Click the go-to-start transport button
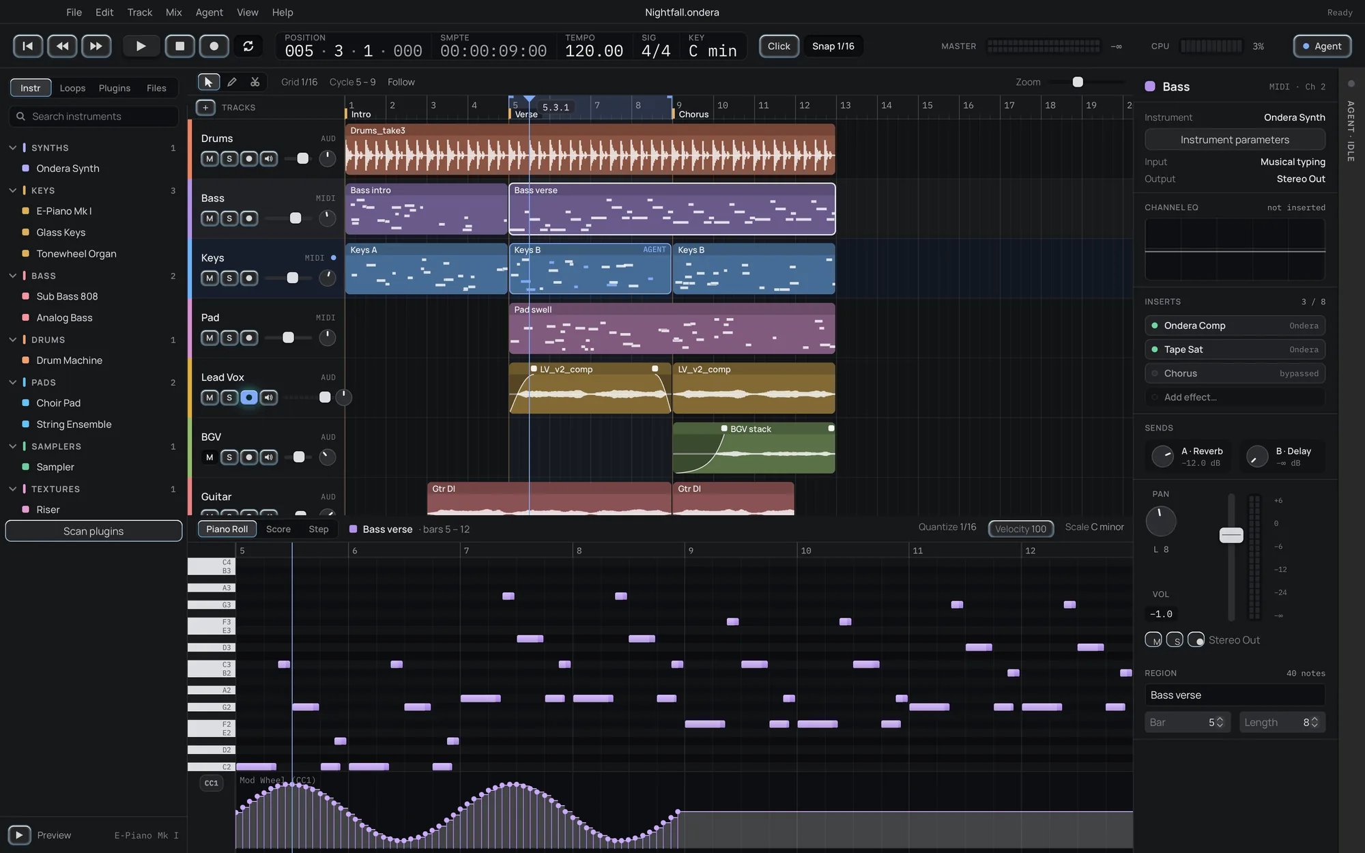 28,46
